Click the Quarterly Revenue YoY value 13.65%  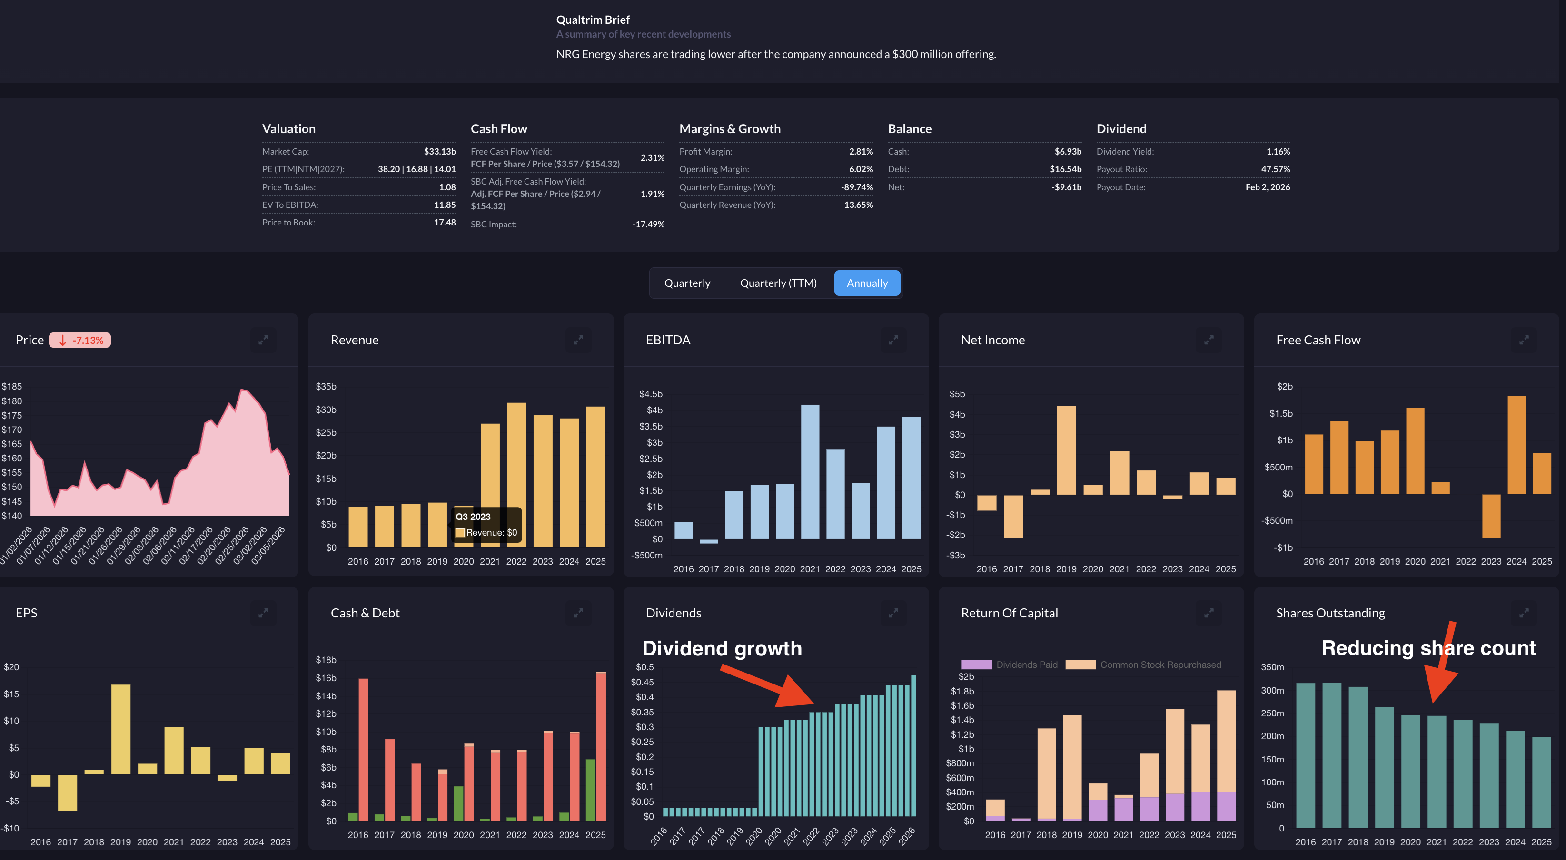point(858,205)
